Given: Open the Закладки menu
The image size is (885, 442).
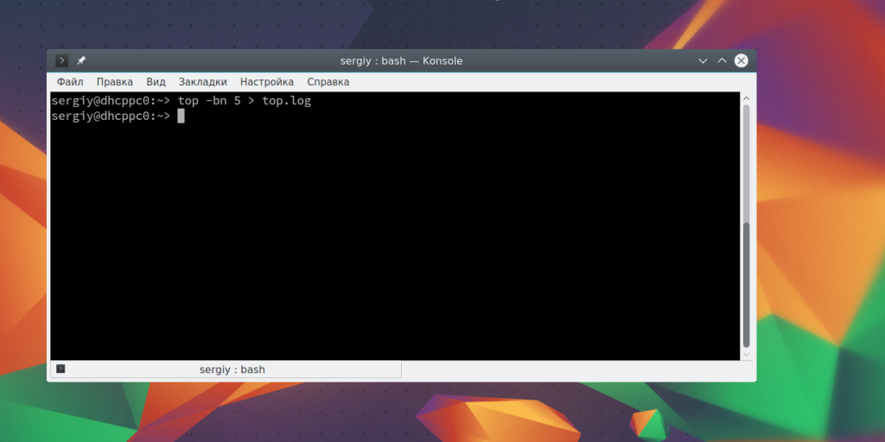Looking at the screenshot, I should click(202, 82).
